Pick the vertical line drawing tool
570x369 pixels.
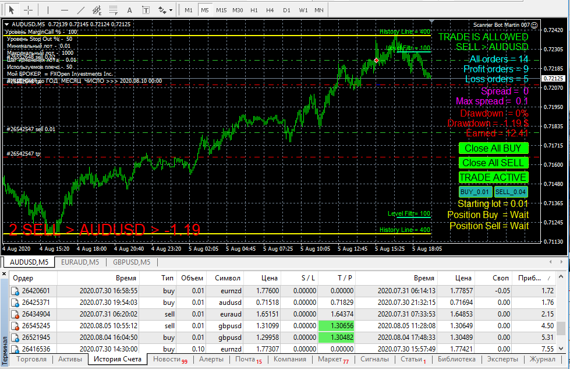[x=48, y=10]
